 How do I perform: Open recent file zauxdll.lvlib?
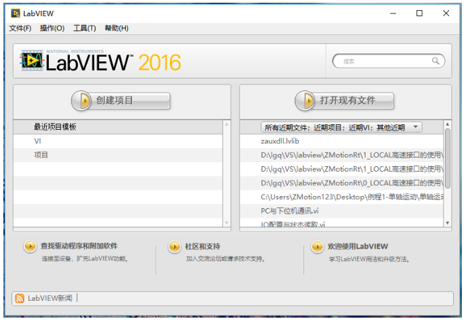click(341, 141)
